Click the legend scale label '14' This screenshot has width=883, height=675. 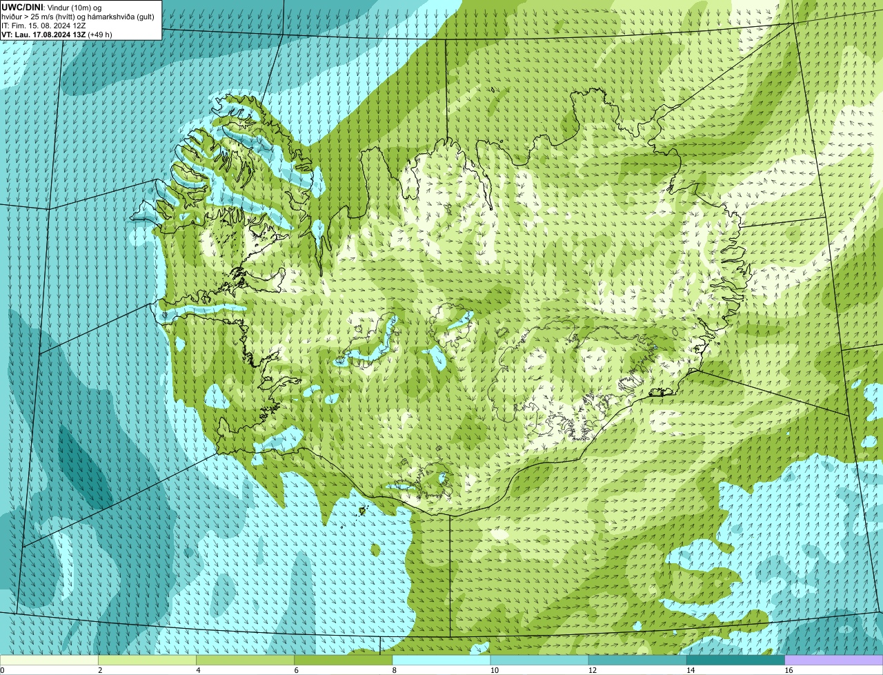tap(690, 670)
